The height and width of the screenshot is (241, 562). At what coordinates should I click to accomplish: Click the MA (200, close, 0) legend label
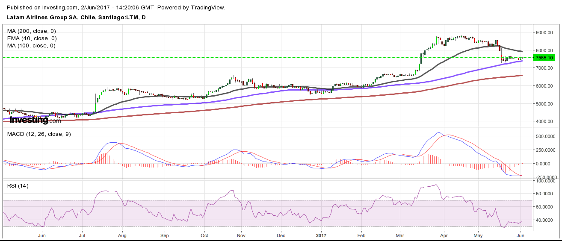32,31
